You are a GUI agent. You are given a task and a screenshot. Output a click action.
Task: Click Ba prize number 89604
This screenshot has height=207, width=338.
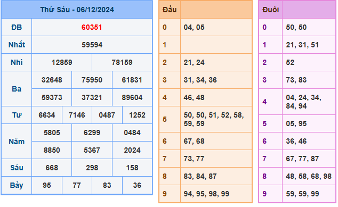[132, 97]
